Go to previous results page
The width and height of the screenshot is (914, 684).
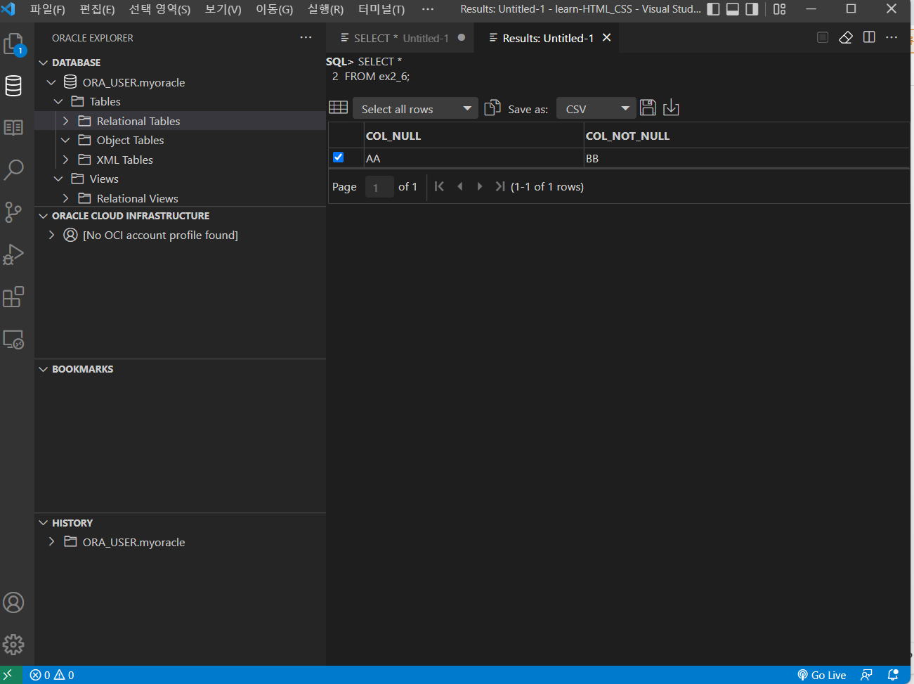point(460,186)
